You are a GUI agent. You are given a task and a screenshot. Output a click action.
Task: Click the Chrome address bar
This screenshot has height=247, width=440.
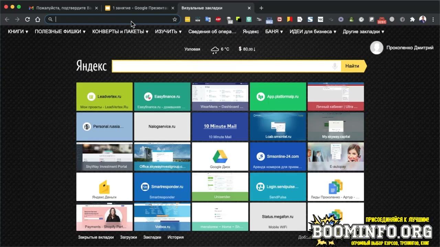[113, 20]
